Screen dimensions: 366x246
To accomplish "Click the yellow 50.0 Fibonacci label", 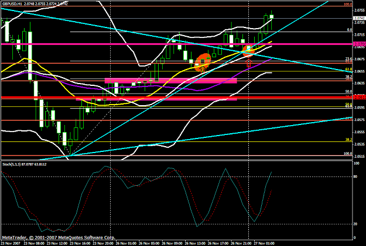I will (x=349, y=104).
